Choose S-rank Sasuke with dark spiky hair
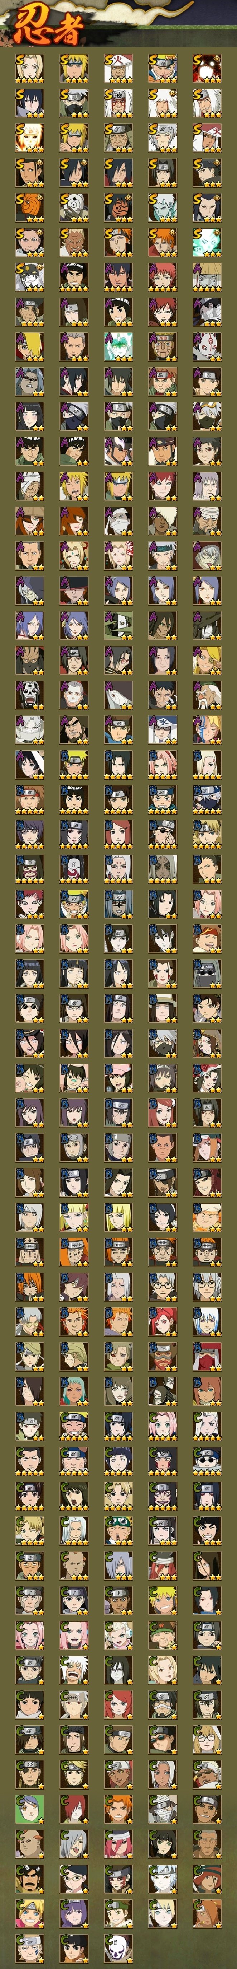Screen dimensions: 237x1969 coord(29,102)
